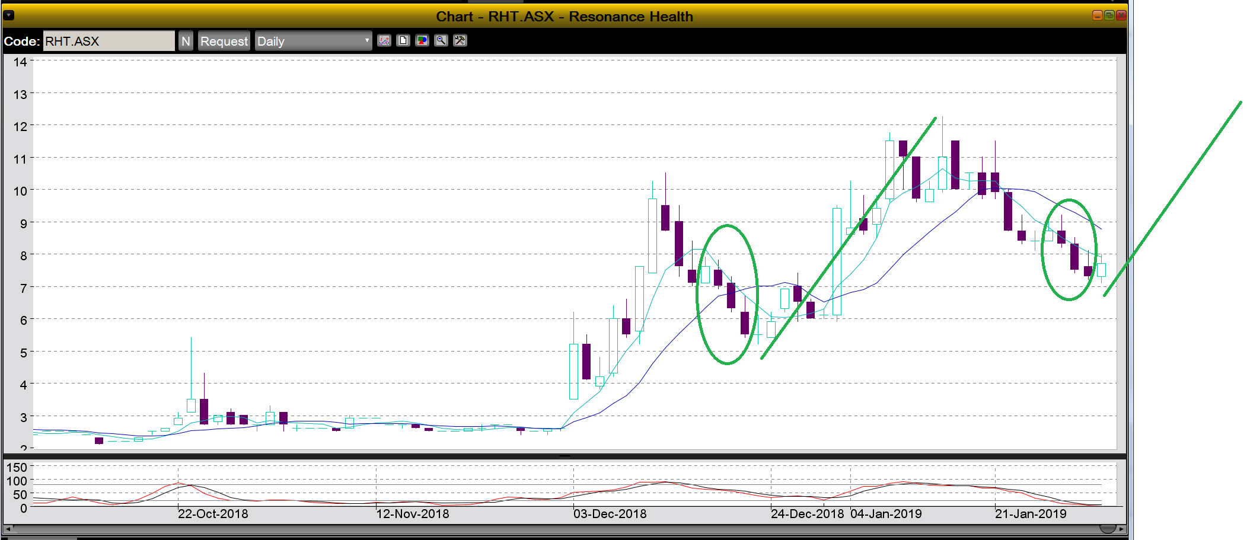Click the 10 price axis label
This screenshot has height=540, width=1247.
[x=21, y=191]
